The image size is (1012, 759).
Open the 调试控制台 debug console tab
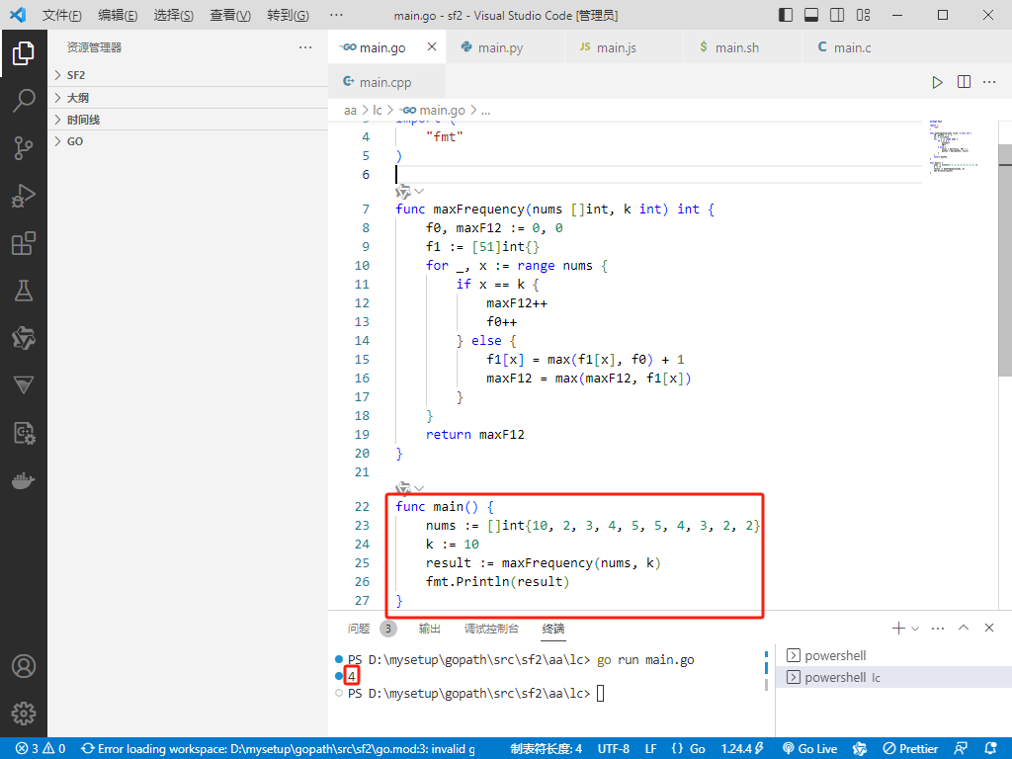(491, 629)
